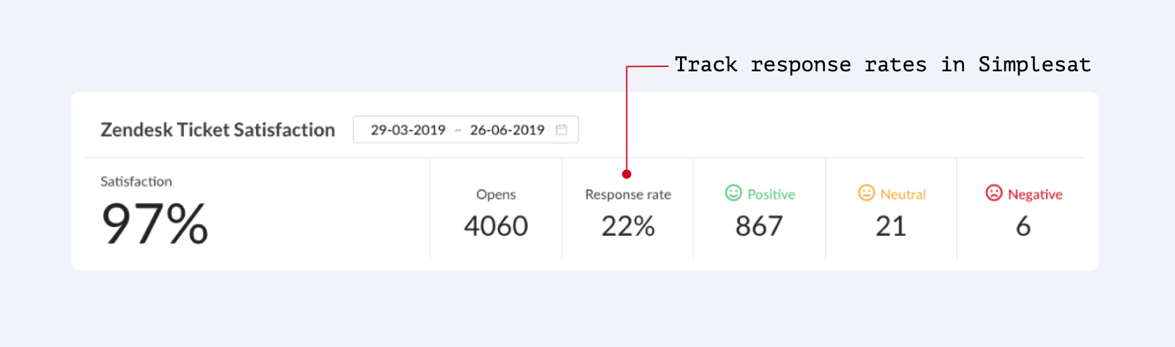Image resolution: width=1175 pixels, height=347 pixels.
Task: Click the 21 neutral count
Action: tap(891, 226)
